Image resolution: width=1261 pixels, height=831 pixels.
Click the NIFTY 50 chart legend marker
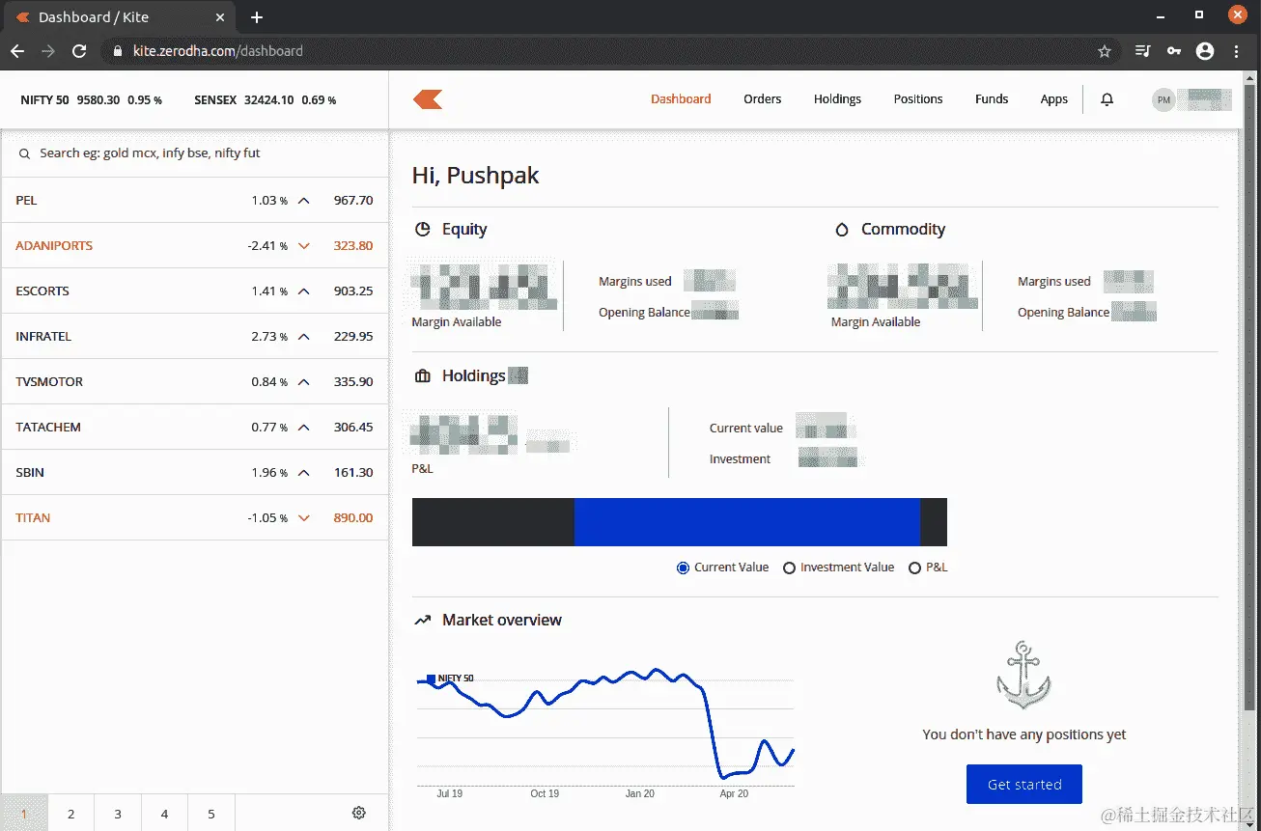[x=431, y=679]
